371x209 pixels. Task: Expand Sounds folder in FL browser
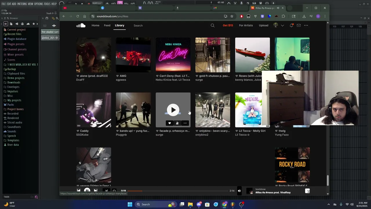pyautogui.click(x=12, y=131)
